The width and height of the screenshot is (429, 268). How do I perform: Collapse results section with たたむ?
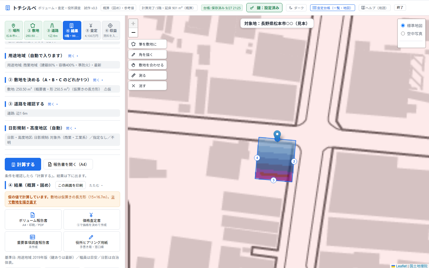[x=96, y=186]
